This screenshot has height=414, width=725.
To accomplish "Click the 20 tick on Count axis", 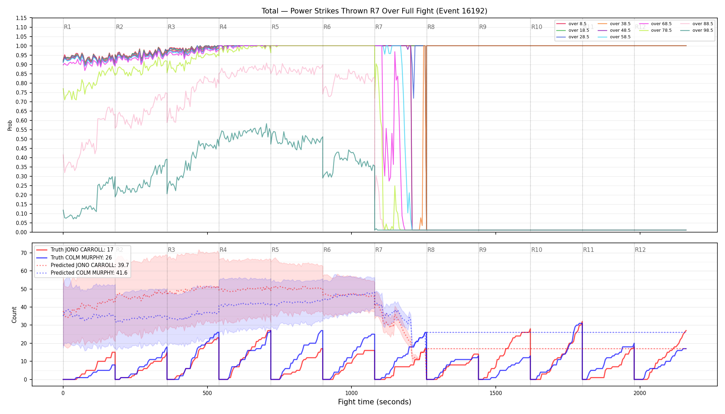I will point(24,343).
